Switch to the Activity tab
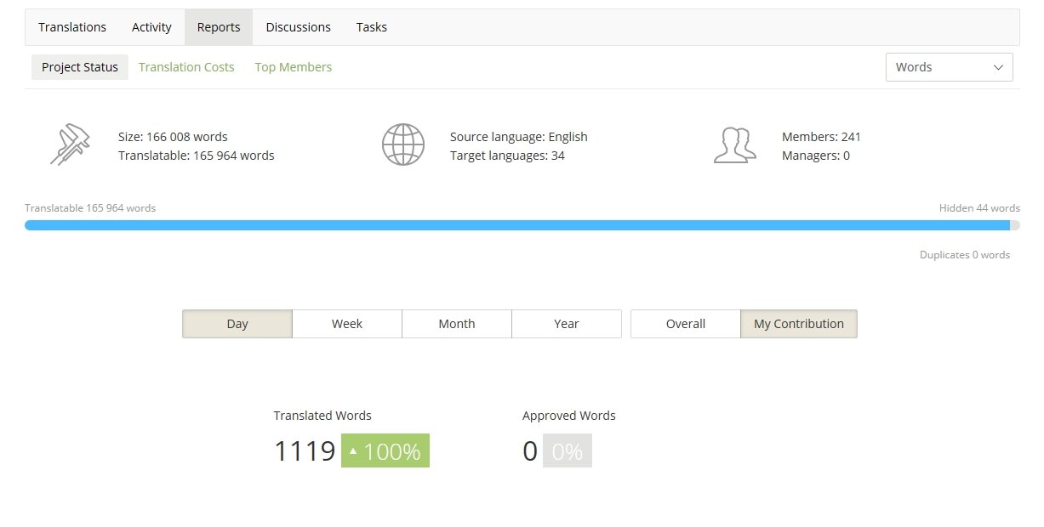The width and height of the screenshot is (1044, 527). pyautogui.click(x=151, y=27)
